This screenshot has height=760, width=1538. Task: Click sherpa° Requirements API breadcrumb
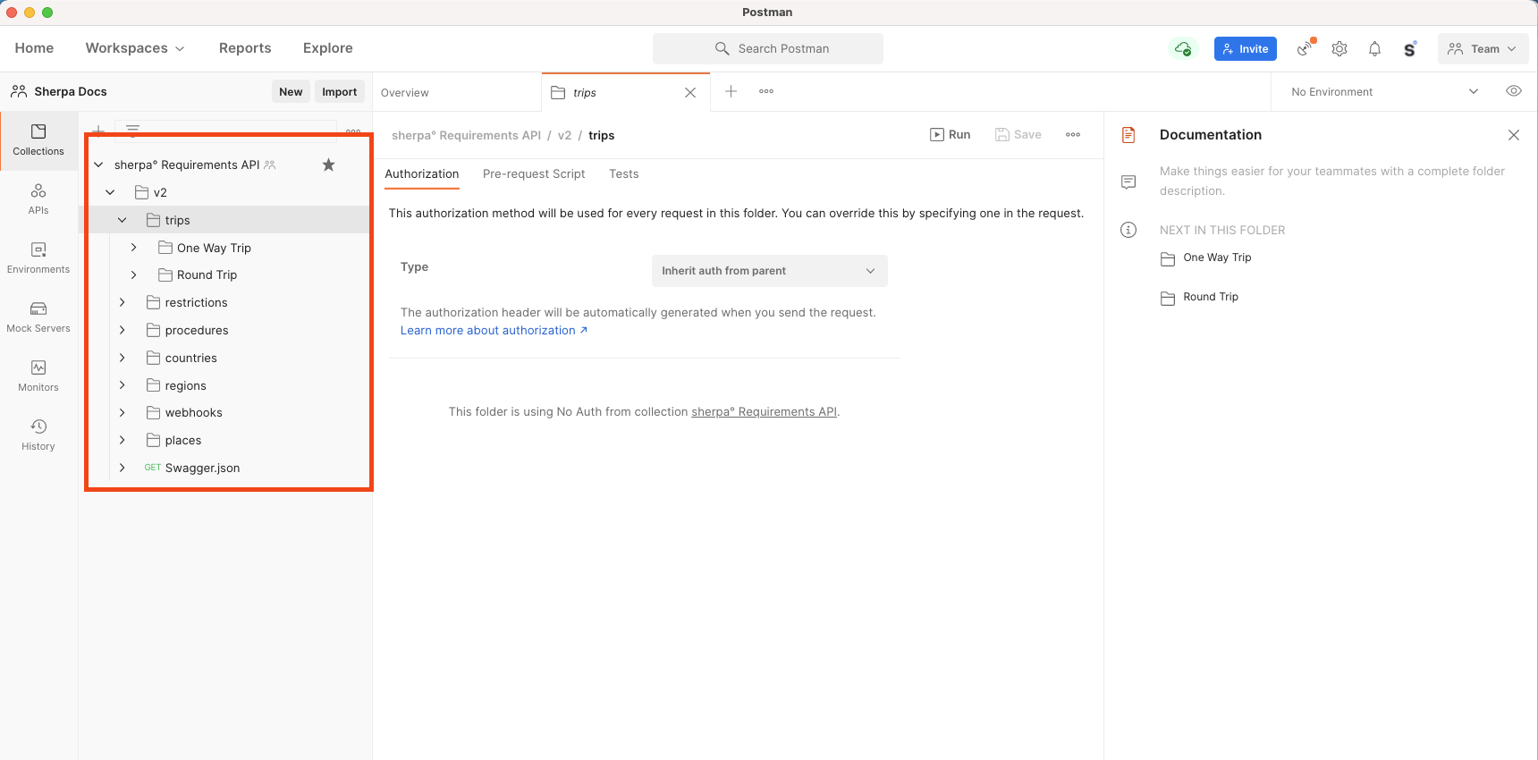[x=466, y=135]
